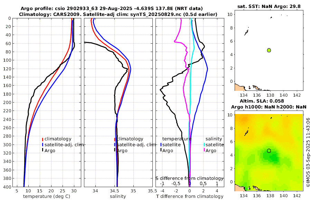This screenshot has height=201, width=311.
Task: Click 'temperature' legend heading in difference plot
Action: tap(177, 139)
